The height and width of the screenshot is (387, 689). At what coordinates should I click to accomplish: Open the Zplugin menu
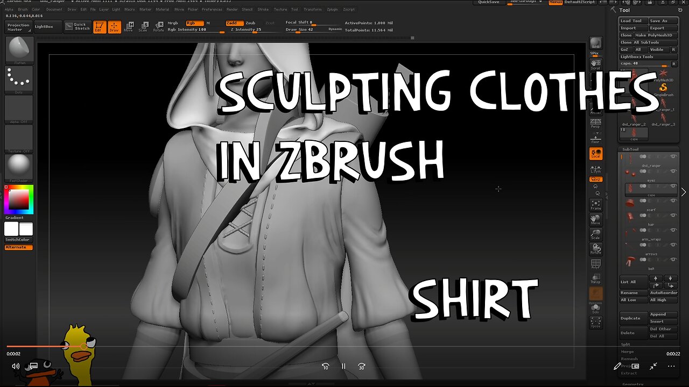(x=332, y=9)
